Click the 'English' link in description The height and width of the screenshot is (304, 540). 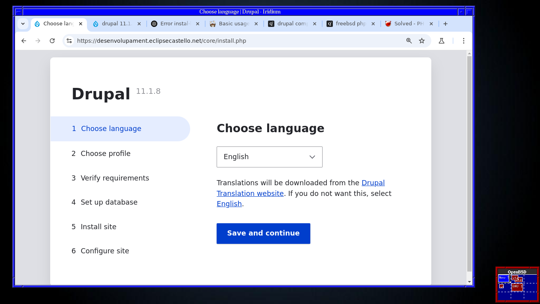click(x=229, y=204)
